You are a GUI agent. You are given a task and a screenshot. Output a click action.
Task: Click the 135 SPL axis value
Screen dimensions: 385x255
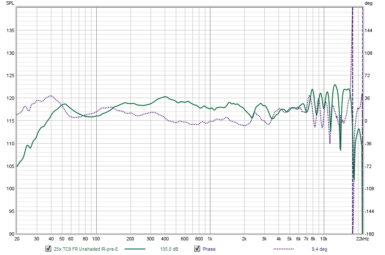(10, 30)
